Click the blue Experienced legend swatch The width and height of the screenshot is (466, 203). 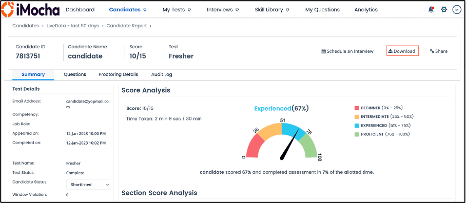coord(357,126)
